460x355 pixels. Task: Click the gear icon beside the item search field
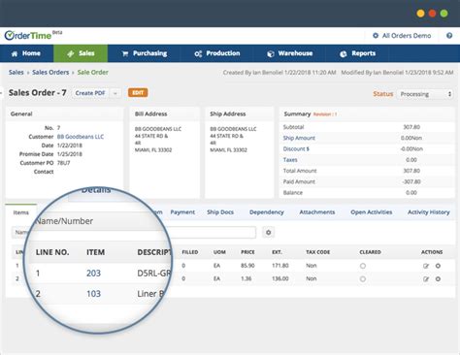[268, 232]
